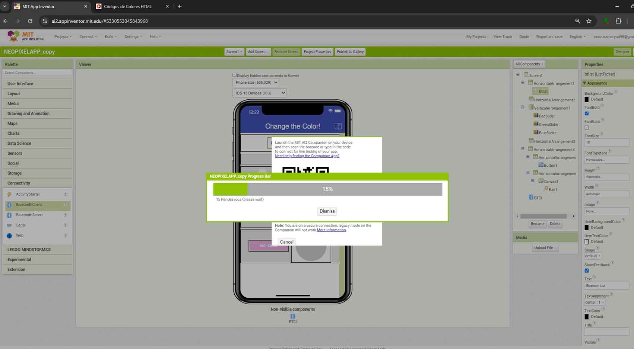Collapse the Canvas1 tree node

click(x=533, y=181)
